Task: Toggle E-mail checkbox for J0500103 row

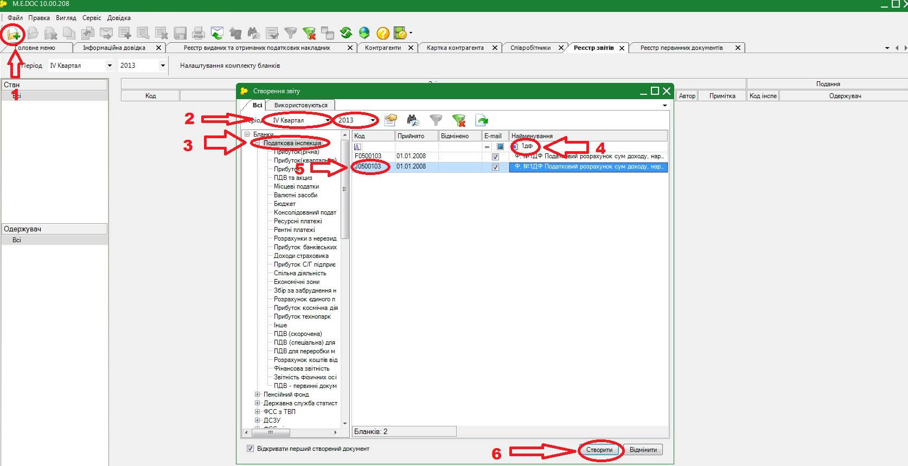Action: point(495,167)
